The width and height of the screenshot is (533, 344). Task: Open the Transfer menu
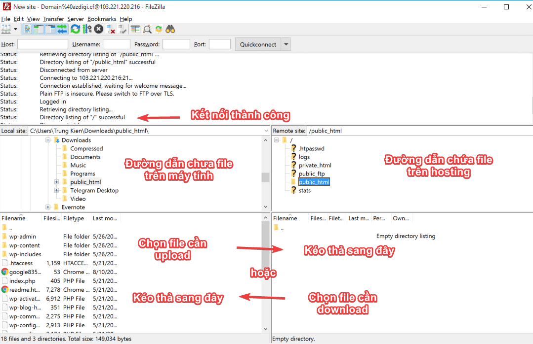(53, 19)
